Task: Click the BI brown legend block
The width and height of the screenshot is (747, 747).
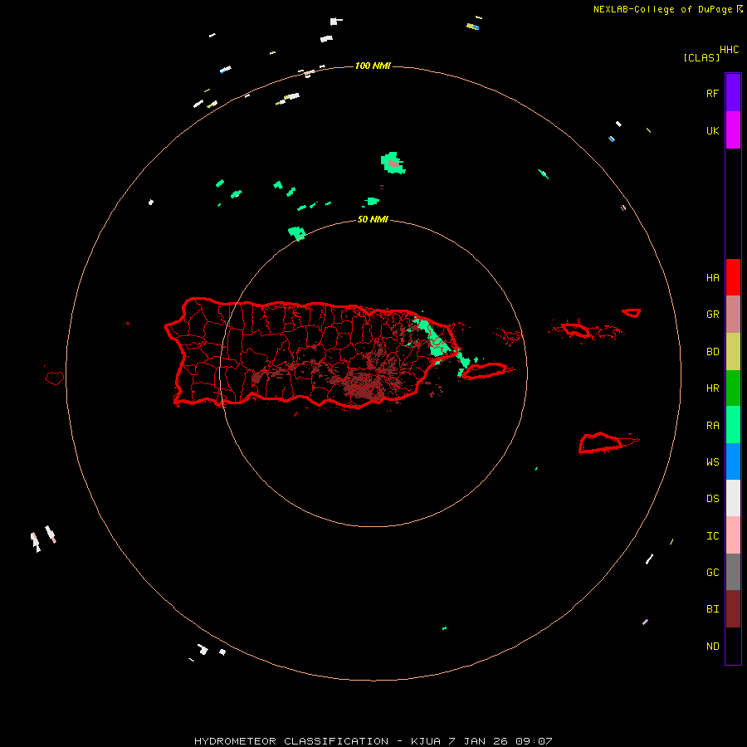Action: (733, 609)
